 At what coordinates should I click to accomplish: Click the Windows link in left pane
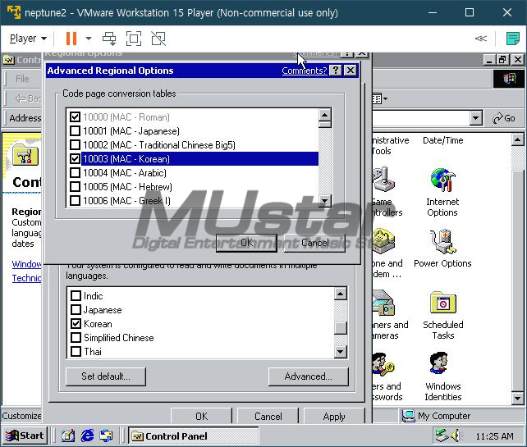coord(26,264)
